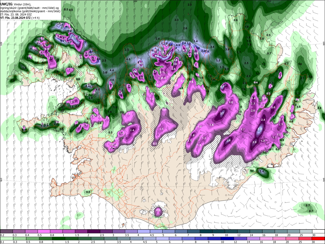This screenshot has height=244, width=325.
Task: Pick pink rain swatch between 16 and 18
Action: pyautogui.click(x=266, y=238)
